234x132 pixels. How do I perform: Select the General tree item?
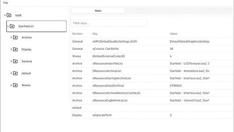click(27, 61)
